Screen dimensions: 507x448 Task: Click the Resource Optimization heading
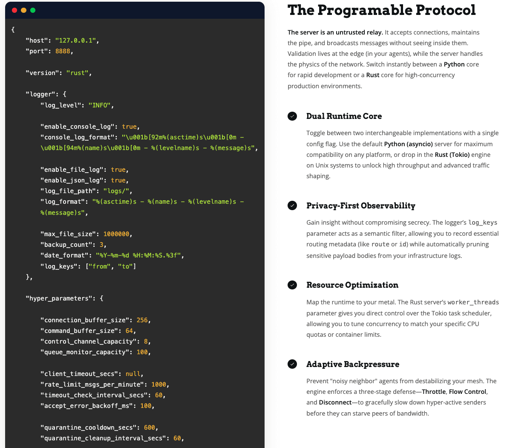352,285
